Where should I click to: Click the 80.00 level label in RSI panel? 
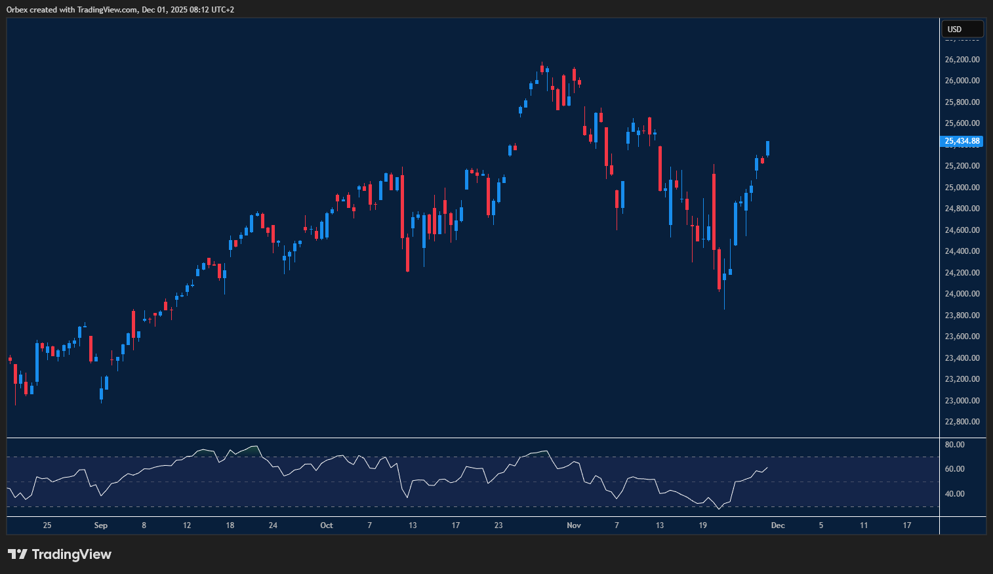[x=956, y=444]
